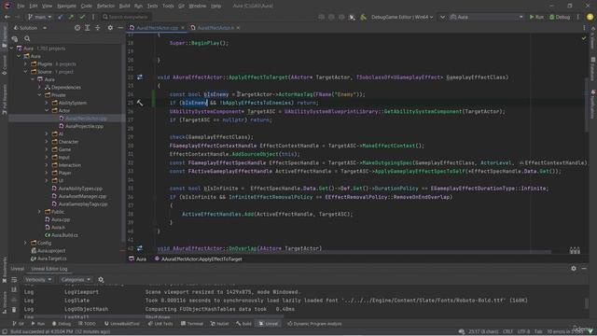Viewport: 597px width, 336px height.
Task: Open the Tools menu
Action: coord(168,7)
